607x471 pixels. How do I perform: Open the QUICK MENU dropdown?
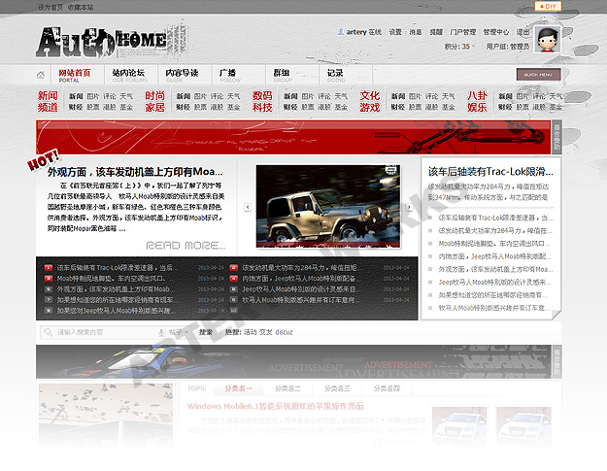(539, 74)
